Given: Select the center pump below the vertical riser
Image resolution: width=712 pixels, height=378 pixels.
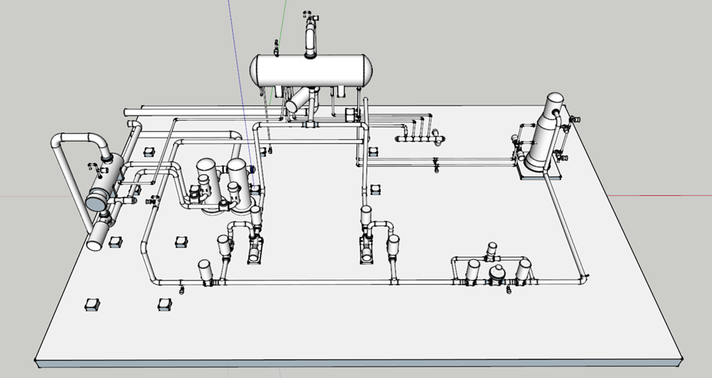Looking at the screenshot, I should [367, 248].
